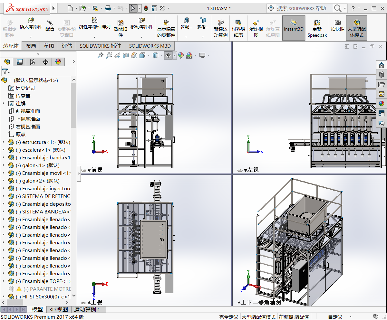The width and height of the screenshot is (387, 320).
Task: Click the Insert Components (插入零部件) icon
Action: [31, 21]
